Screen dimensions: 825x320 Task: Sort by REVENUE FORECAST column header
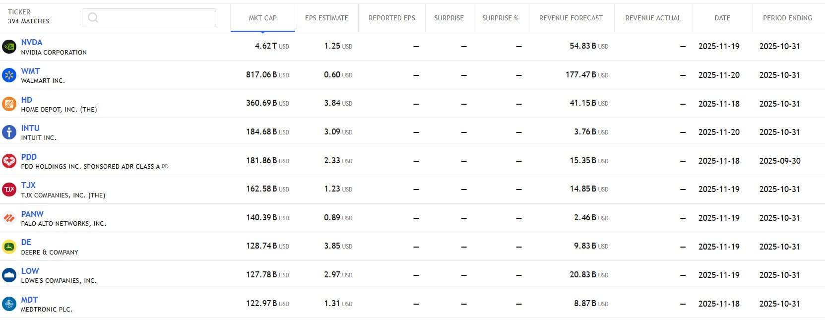point(571,18)
